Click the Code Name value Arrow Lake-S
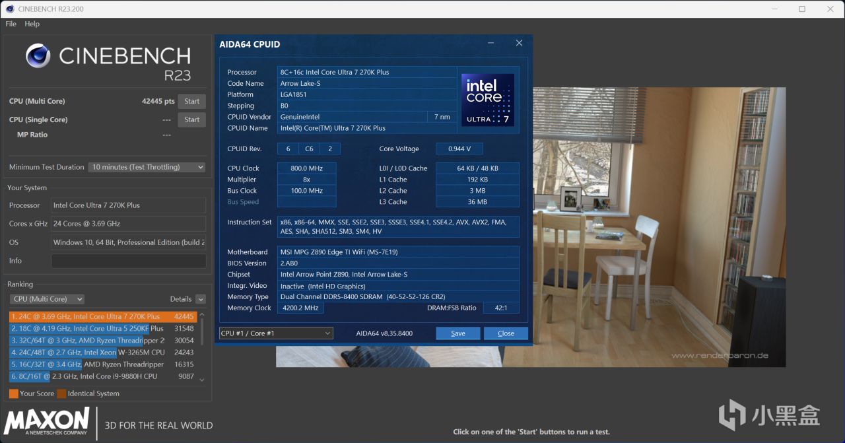The width and height of the screenshot is (845, 443). click(366, 83)
